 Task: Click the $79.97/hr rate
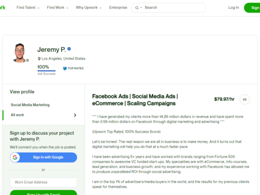224,99
